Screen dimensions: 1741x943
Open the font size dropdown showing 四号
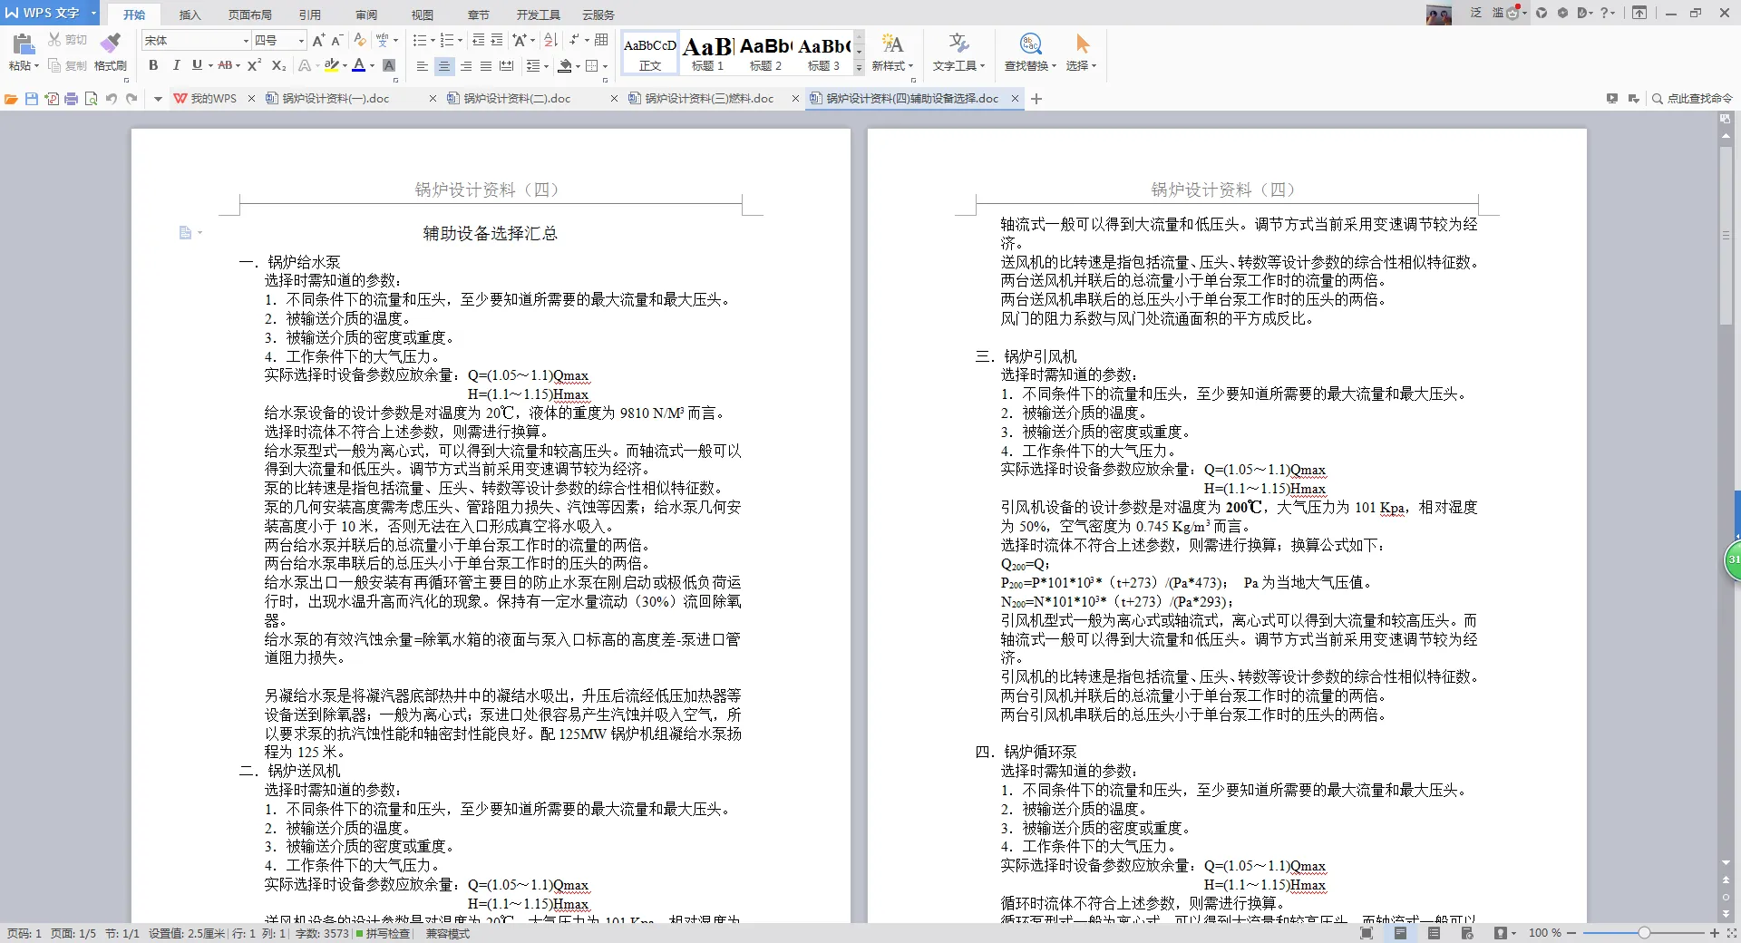301,41
